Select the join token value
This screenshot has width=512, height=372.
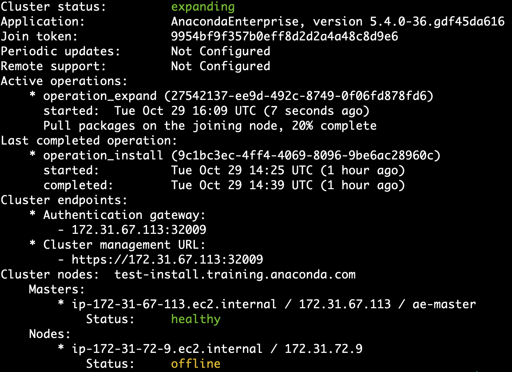[x=284, y=36]
